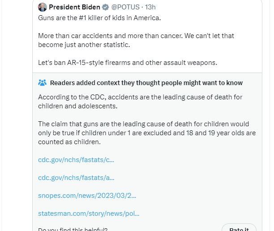The width and height of the screenshot is (274, 231).
Task: Click President Biden's profile avatar
Action: coord(43,7)
